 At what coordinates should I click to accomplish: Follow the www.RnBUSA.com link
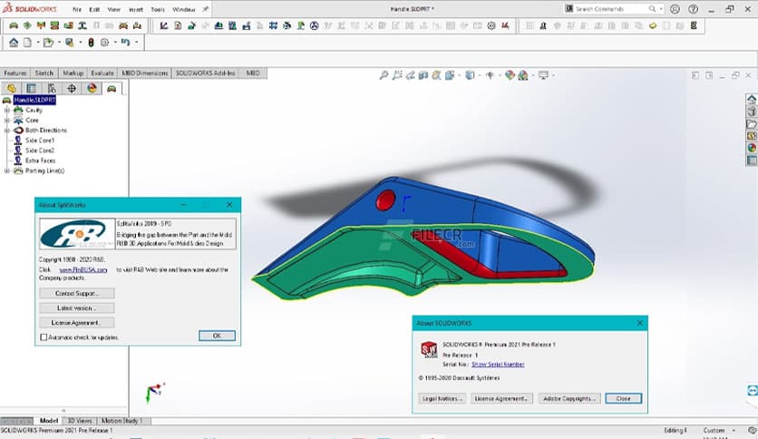pos(83,269)
